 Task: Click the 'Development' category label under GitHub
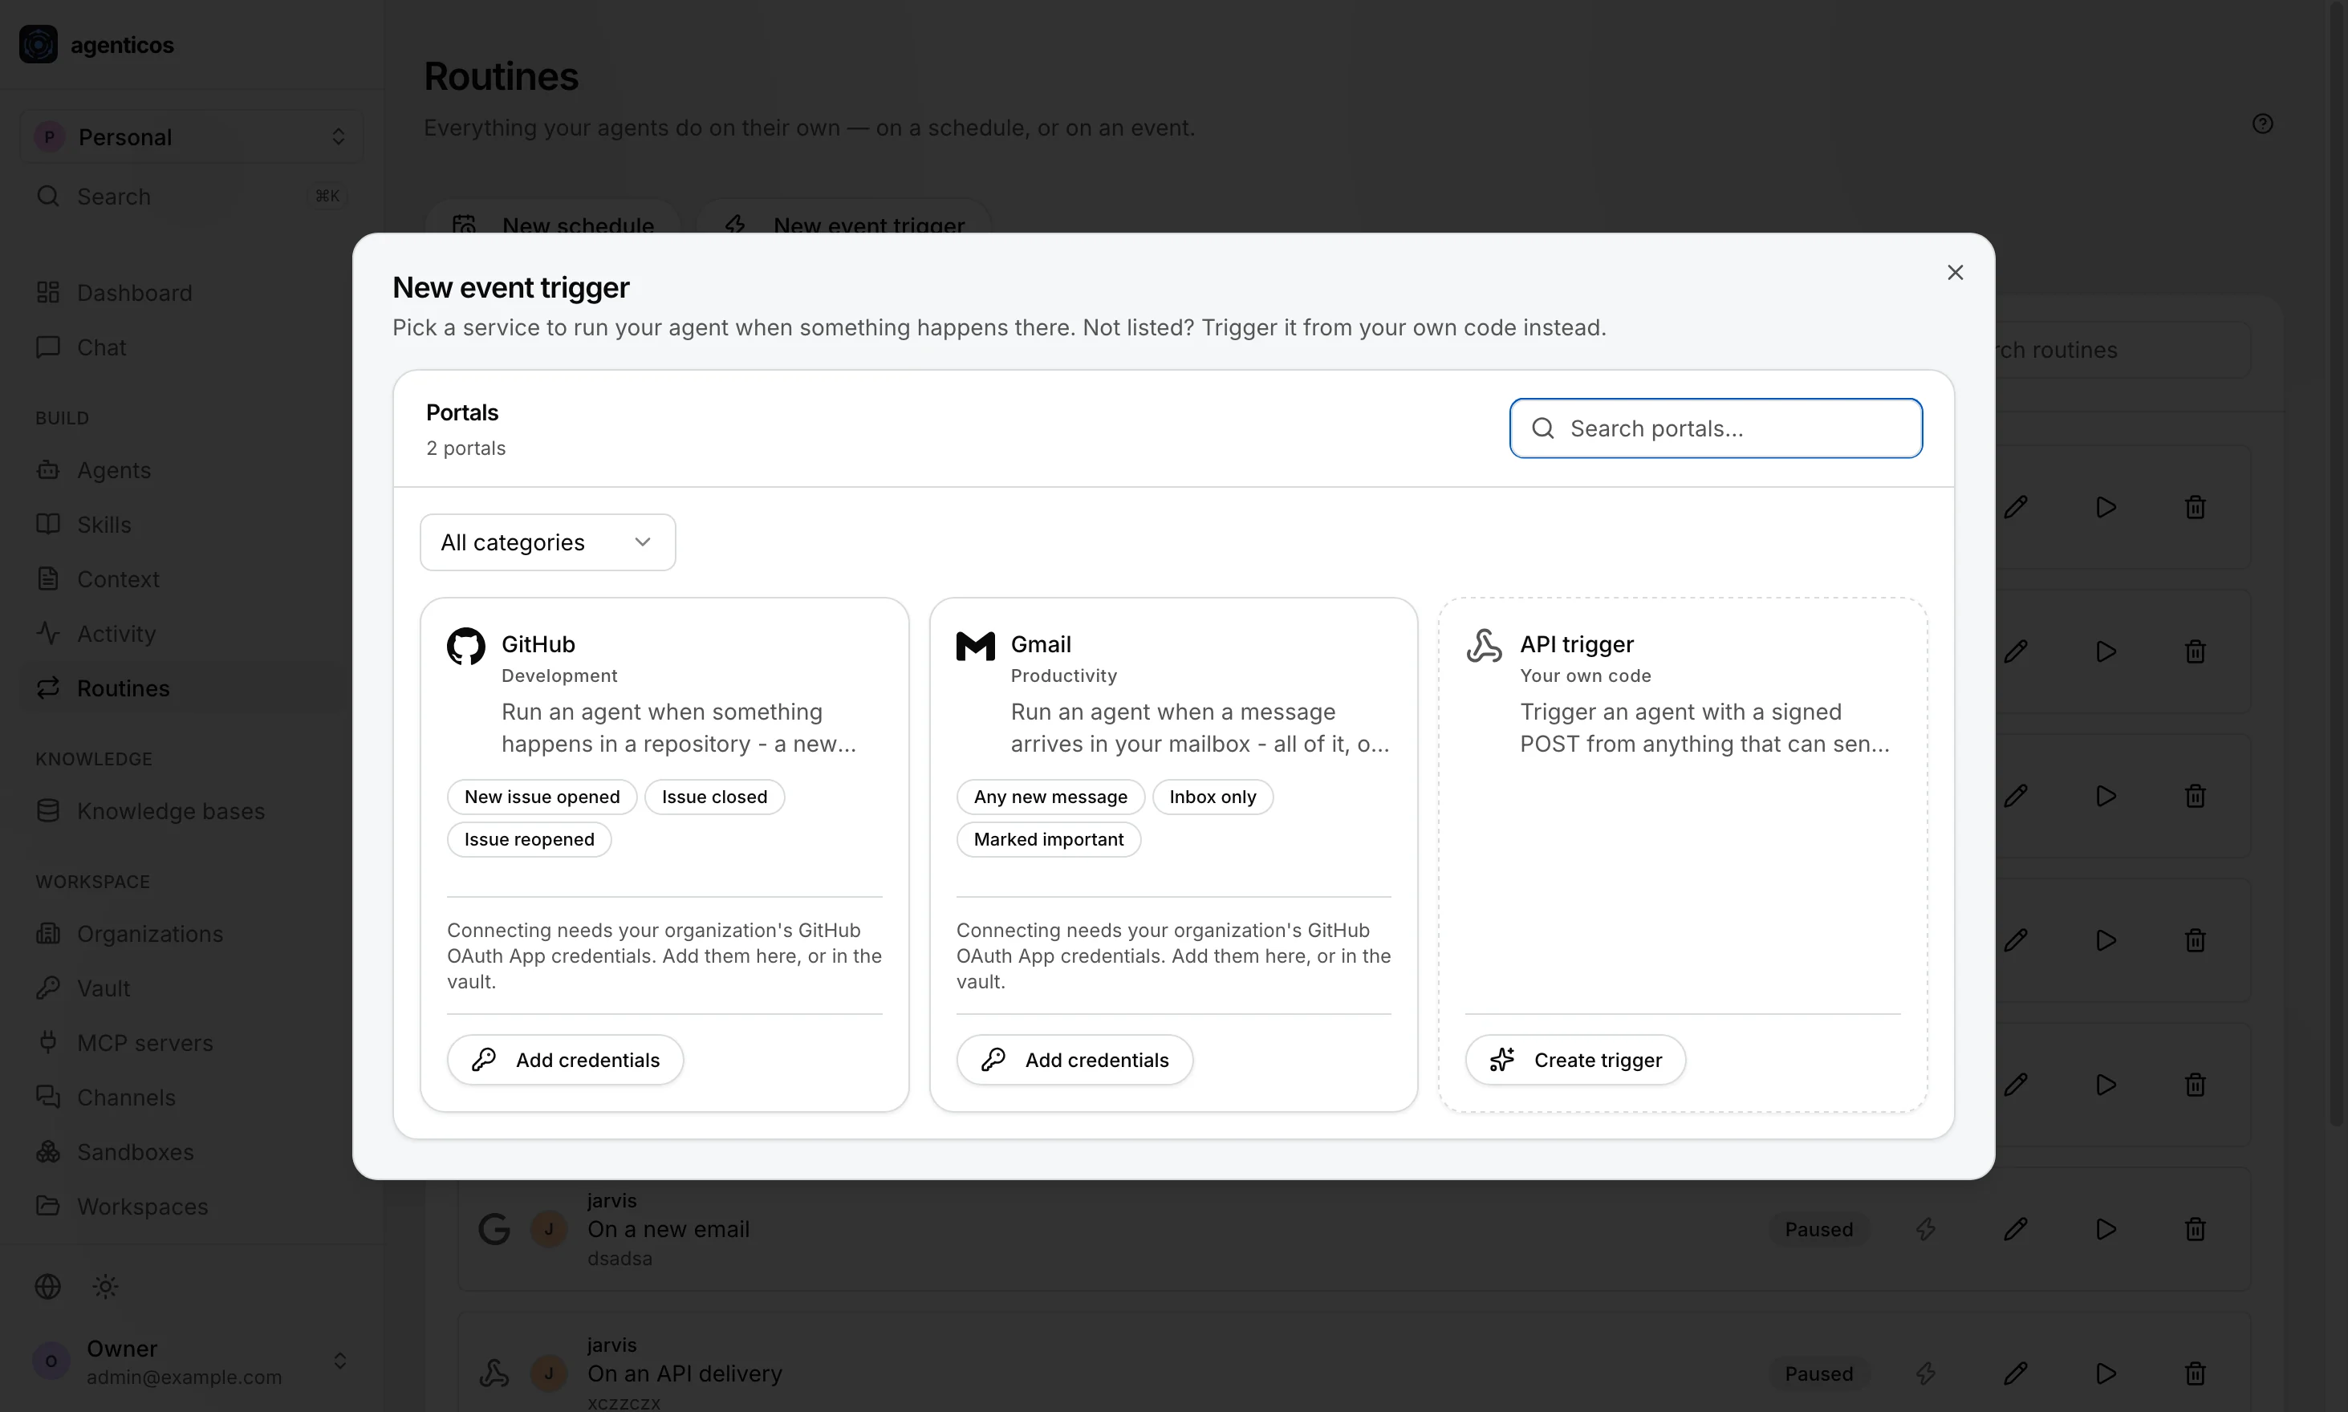pyautogui.click(x=559, y=676)
